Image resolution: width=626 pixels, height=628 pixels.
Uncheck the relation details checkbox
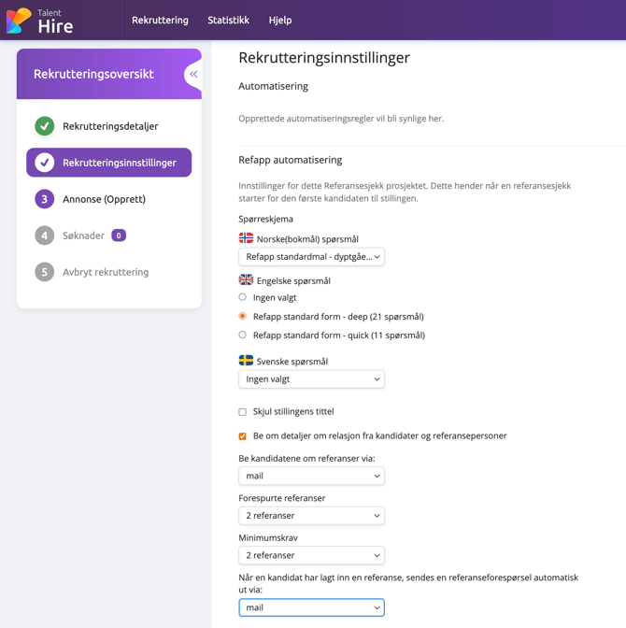coord(243,436)
